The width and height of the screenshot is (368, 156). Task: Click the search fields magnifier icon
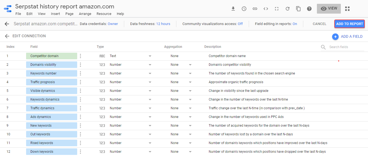pos(323,47)
